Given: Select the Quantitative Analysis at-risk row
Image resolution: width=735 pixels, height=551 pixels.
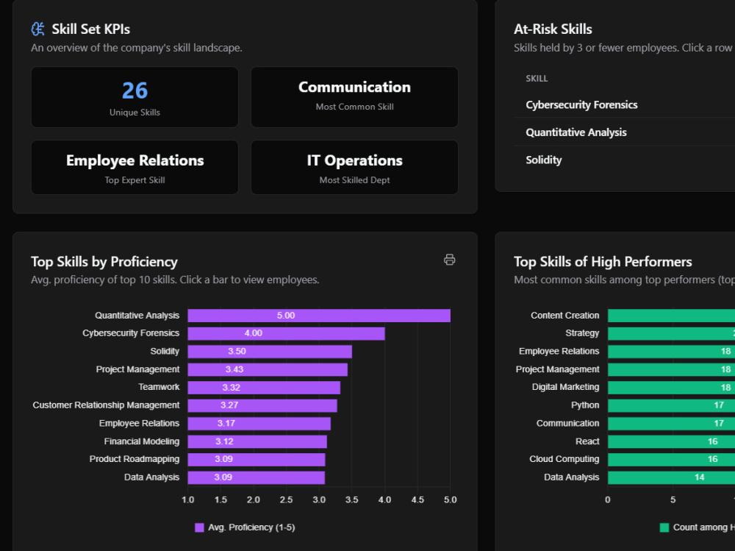Looking at the screenshot, I should point(624,132).
